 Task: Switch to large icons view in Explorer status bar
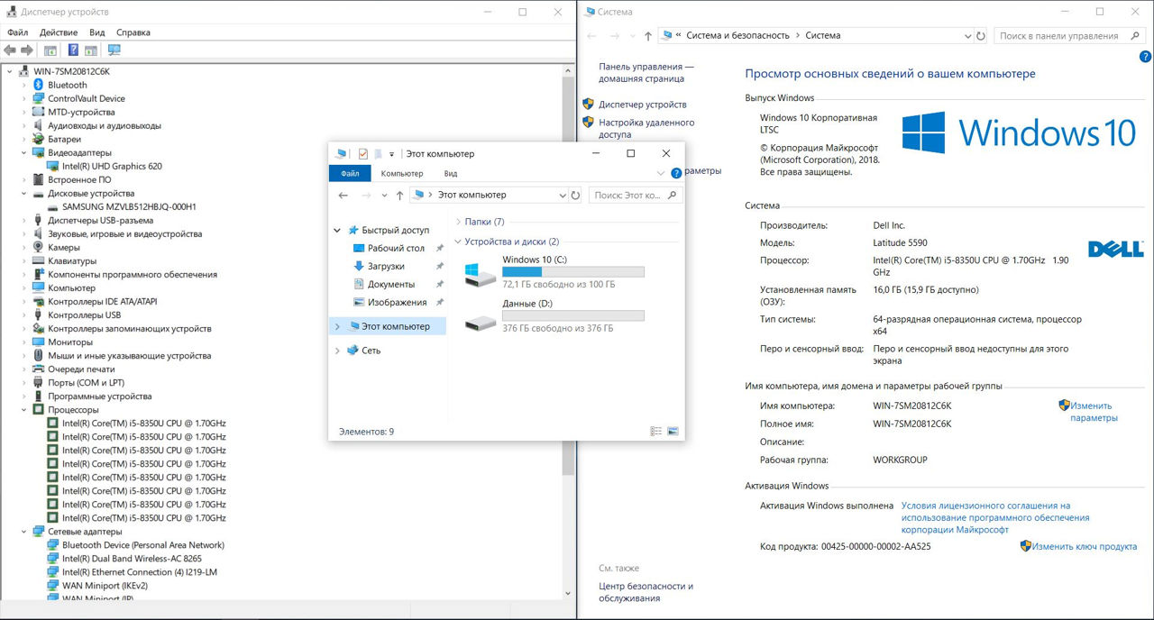(673, 432)
